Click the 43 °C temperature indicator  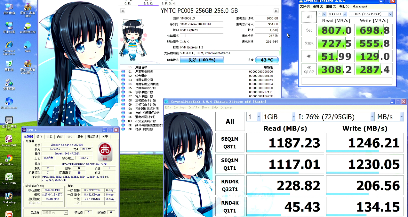pyautogui.click(x=267, y=60)
